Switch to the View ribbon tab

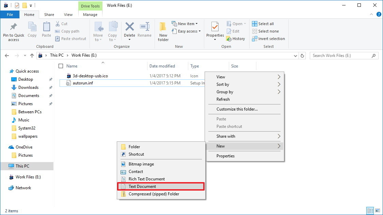pos(68,15)
